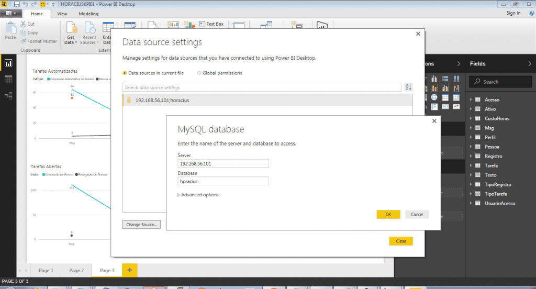Screen dimensions: 536x289
Task: Switch to the Home ribbon tab
Action: tap(37, 14)
